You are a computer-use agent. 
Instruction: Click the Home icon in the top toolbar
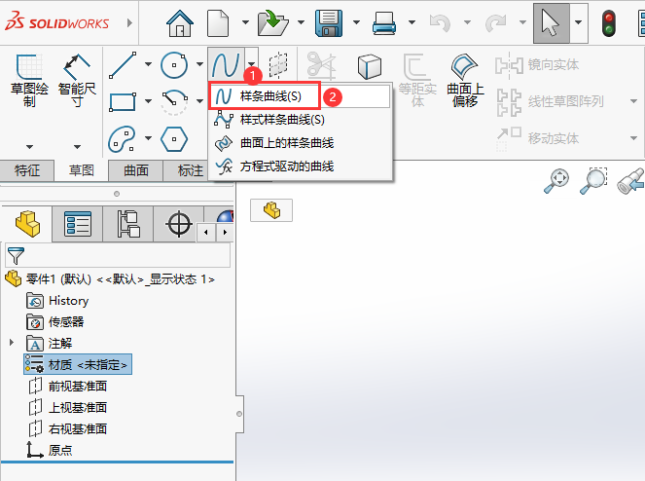[180, 23]
